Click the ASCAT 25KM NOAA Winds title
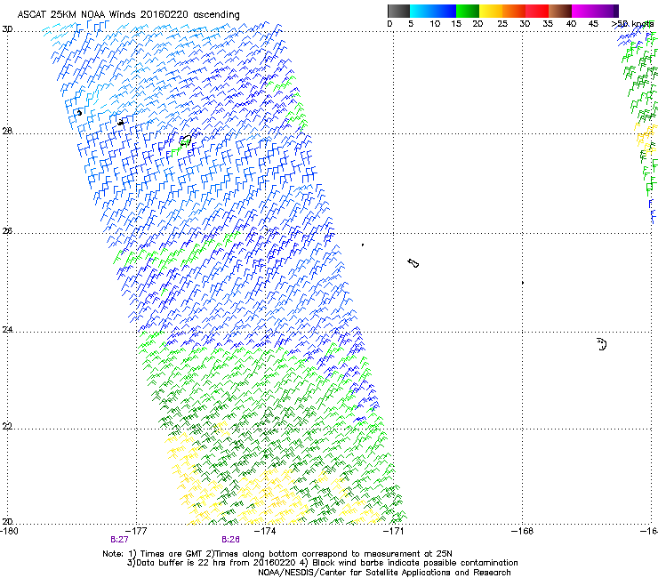The width and height of the screenshot is (658, 578). point(128,15)
